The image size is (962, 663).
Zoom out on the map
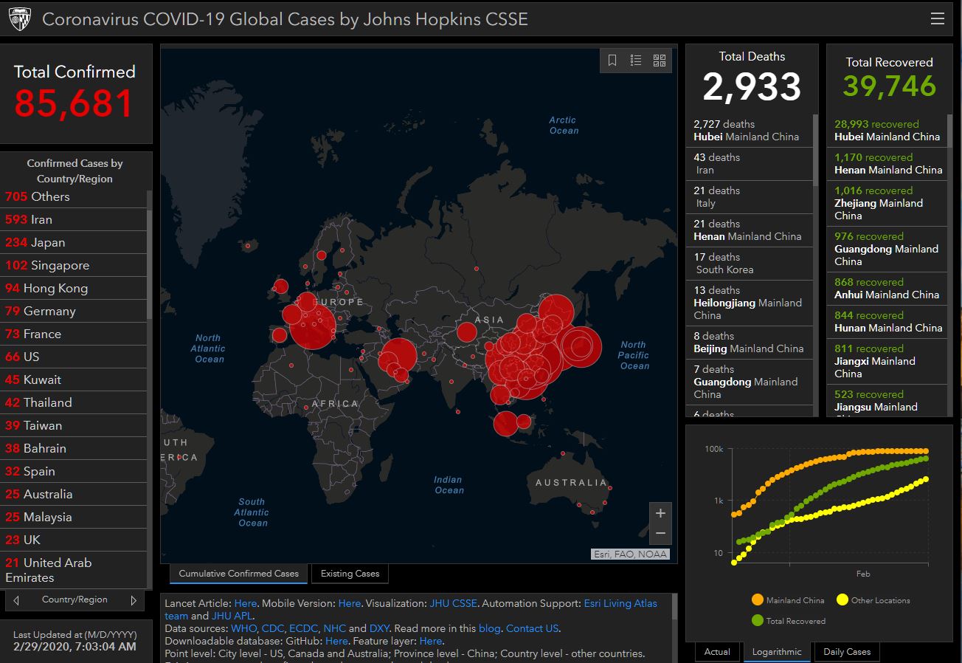click(x=660, y=533)
